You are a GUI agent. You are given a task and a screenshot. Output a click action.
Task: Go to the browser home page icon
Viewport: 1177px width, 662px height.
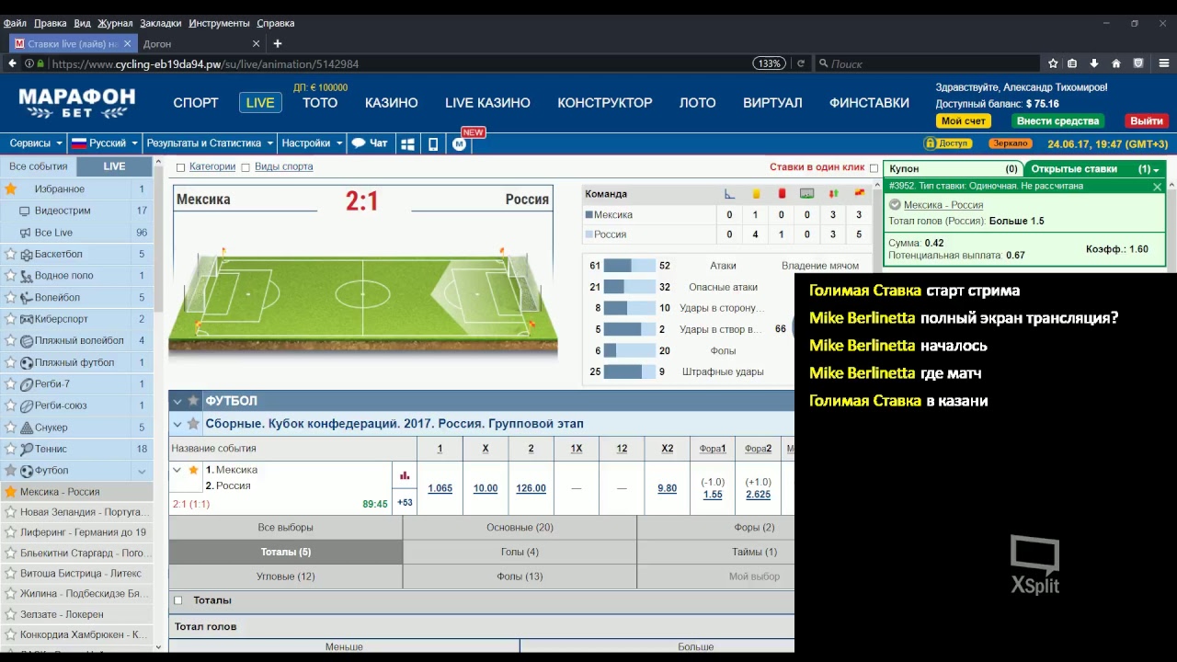pos(1116,63)
